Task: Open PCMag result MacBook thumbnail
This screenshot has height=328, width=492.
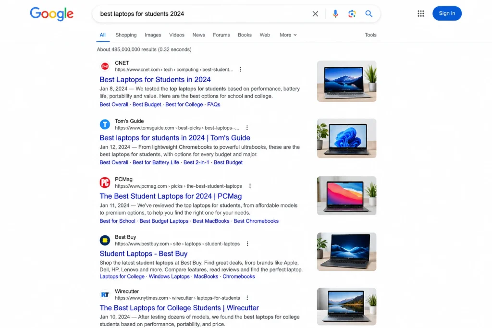Action: click(x=346, y=195)
